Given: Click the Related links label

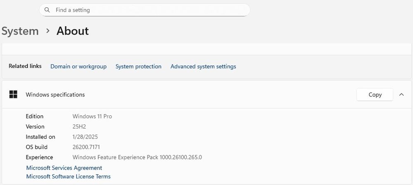Looking at the screenshot, I should tap(25, 66).
